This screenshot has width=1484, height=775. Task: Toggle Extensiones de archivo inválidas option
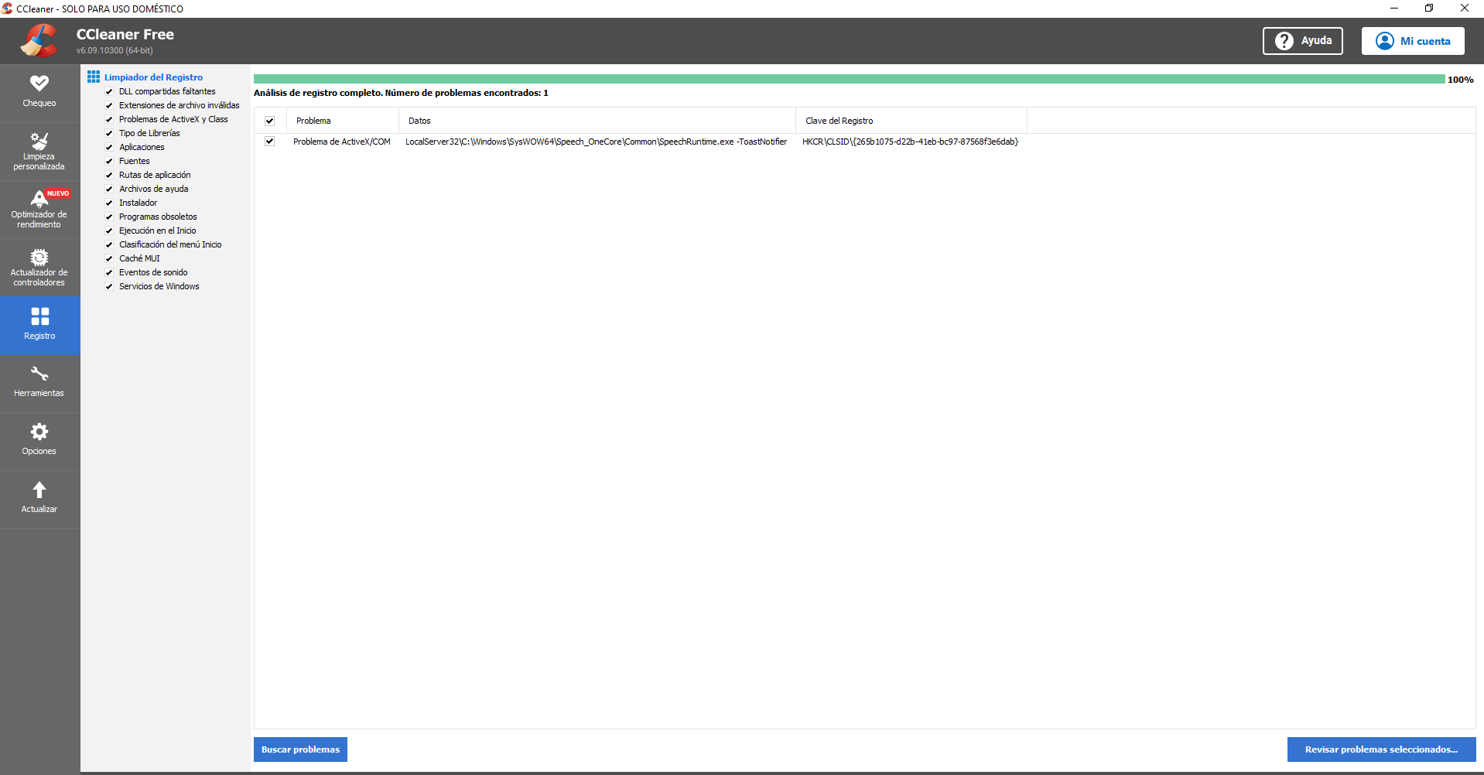click(109, 105)
